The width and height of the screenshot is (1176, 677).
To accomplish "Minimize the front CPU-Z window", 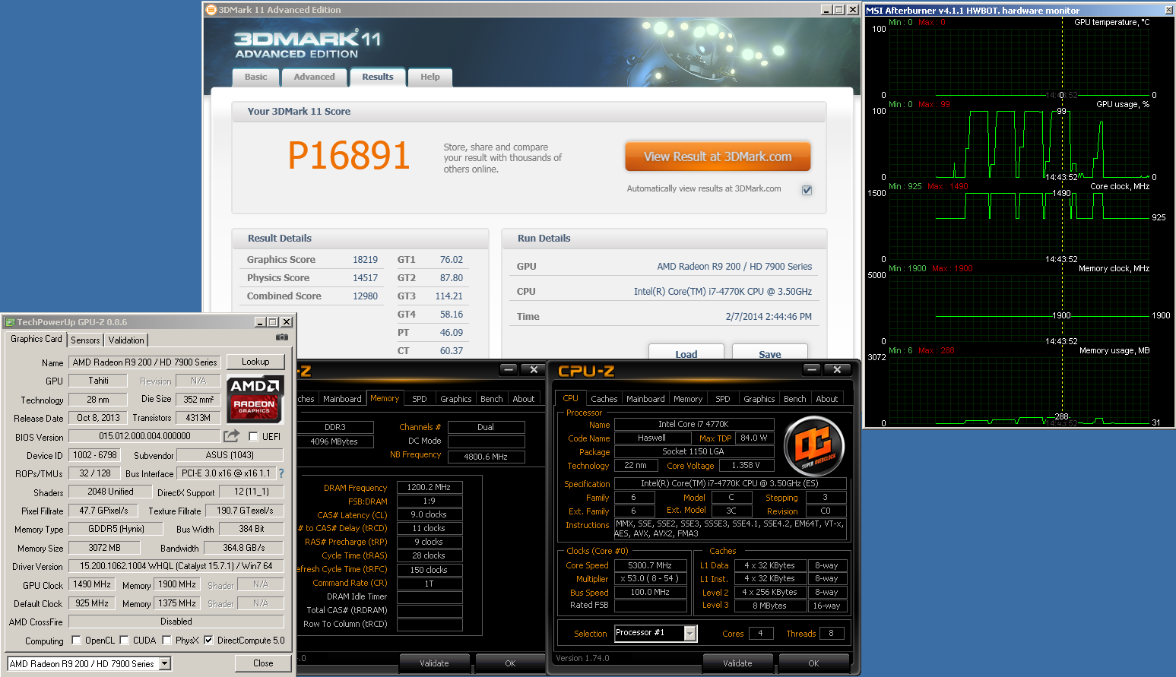I will tap(812, 370).
